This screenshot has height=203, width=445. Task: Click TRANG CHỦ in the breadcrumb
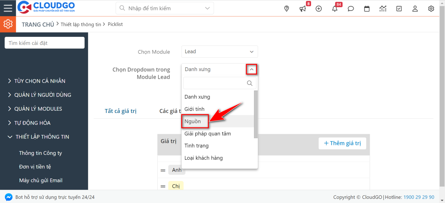pyautogui.click(x=38, y=24)
